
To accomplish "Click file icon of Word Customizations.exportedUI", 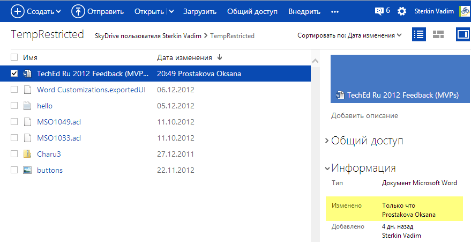I will (27, 90).
